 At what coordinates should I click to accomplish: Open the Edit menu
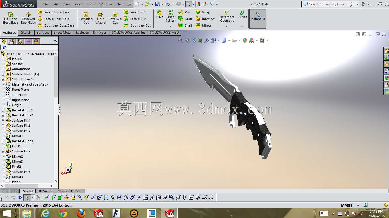point(55,4)
